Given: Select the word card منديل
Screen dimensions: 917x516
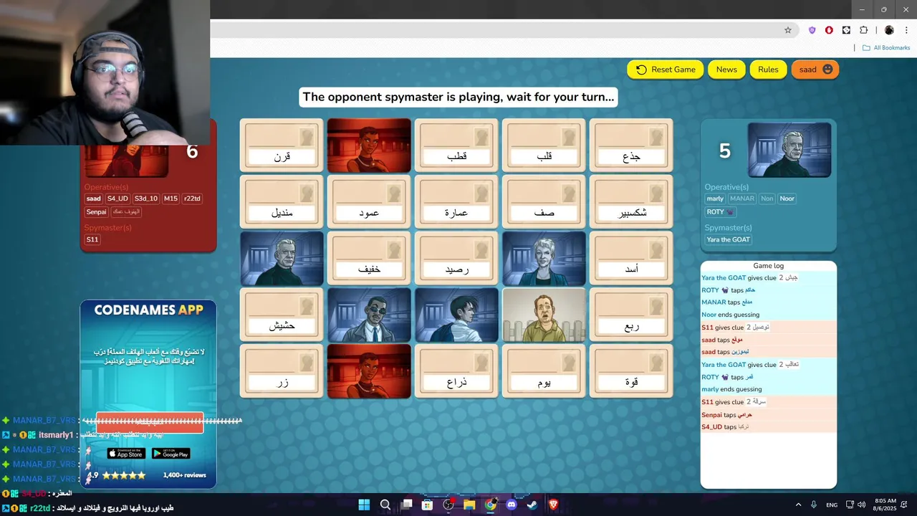Looking at the screenshot, I should tap(282, 201).
